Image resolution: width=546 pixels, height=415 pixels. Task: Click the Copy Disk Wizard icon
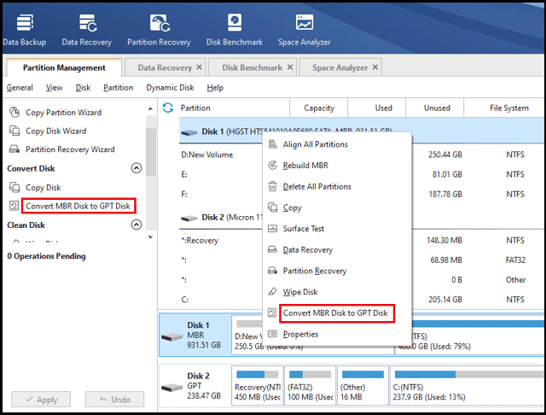tap(15, 131)
